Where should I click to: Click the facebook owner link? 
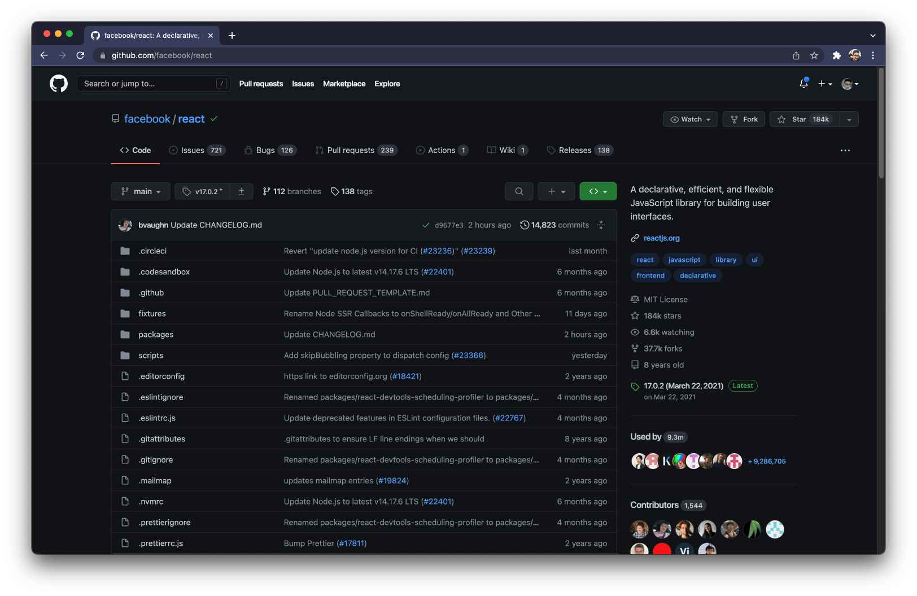pos(147,119)
